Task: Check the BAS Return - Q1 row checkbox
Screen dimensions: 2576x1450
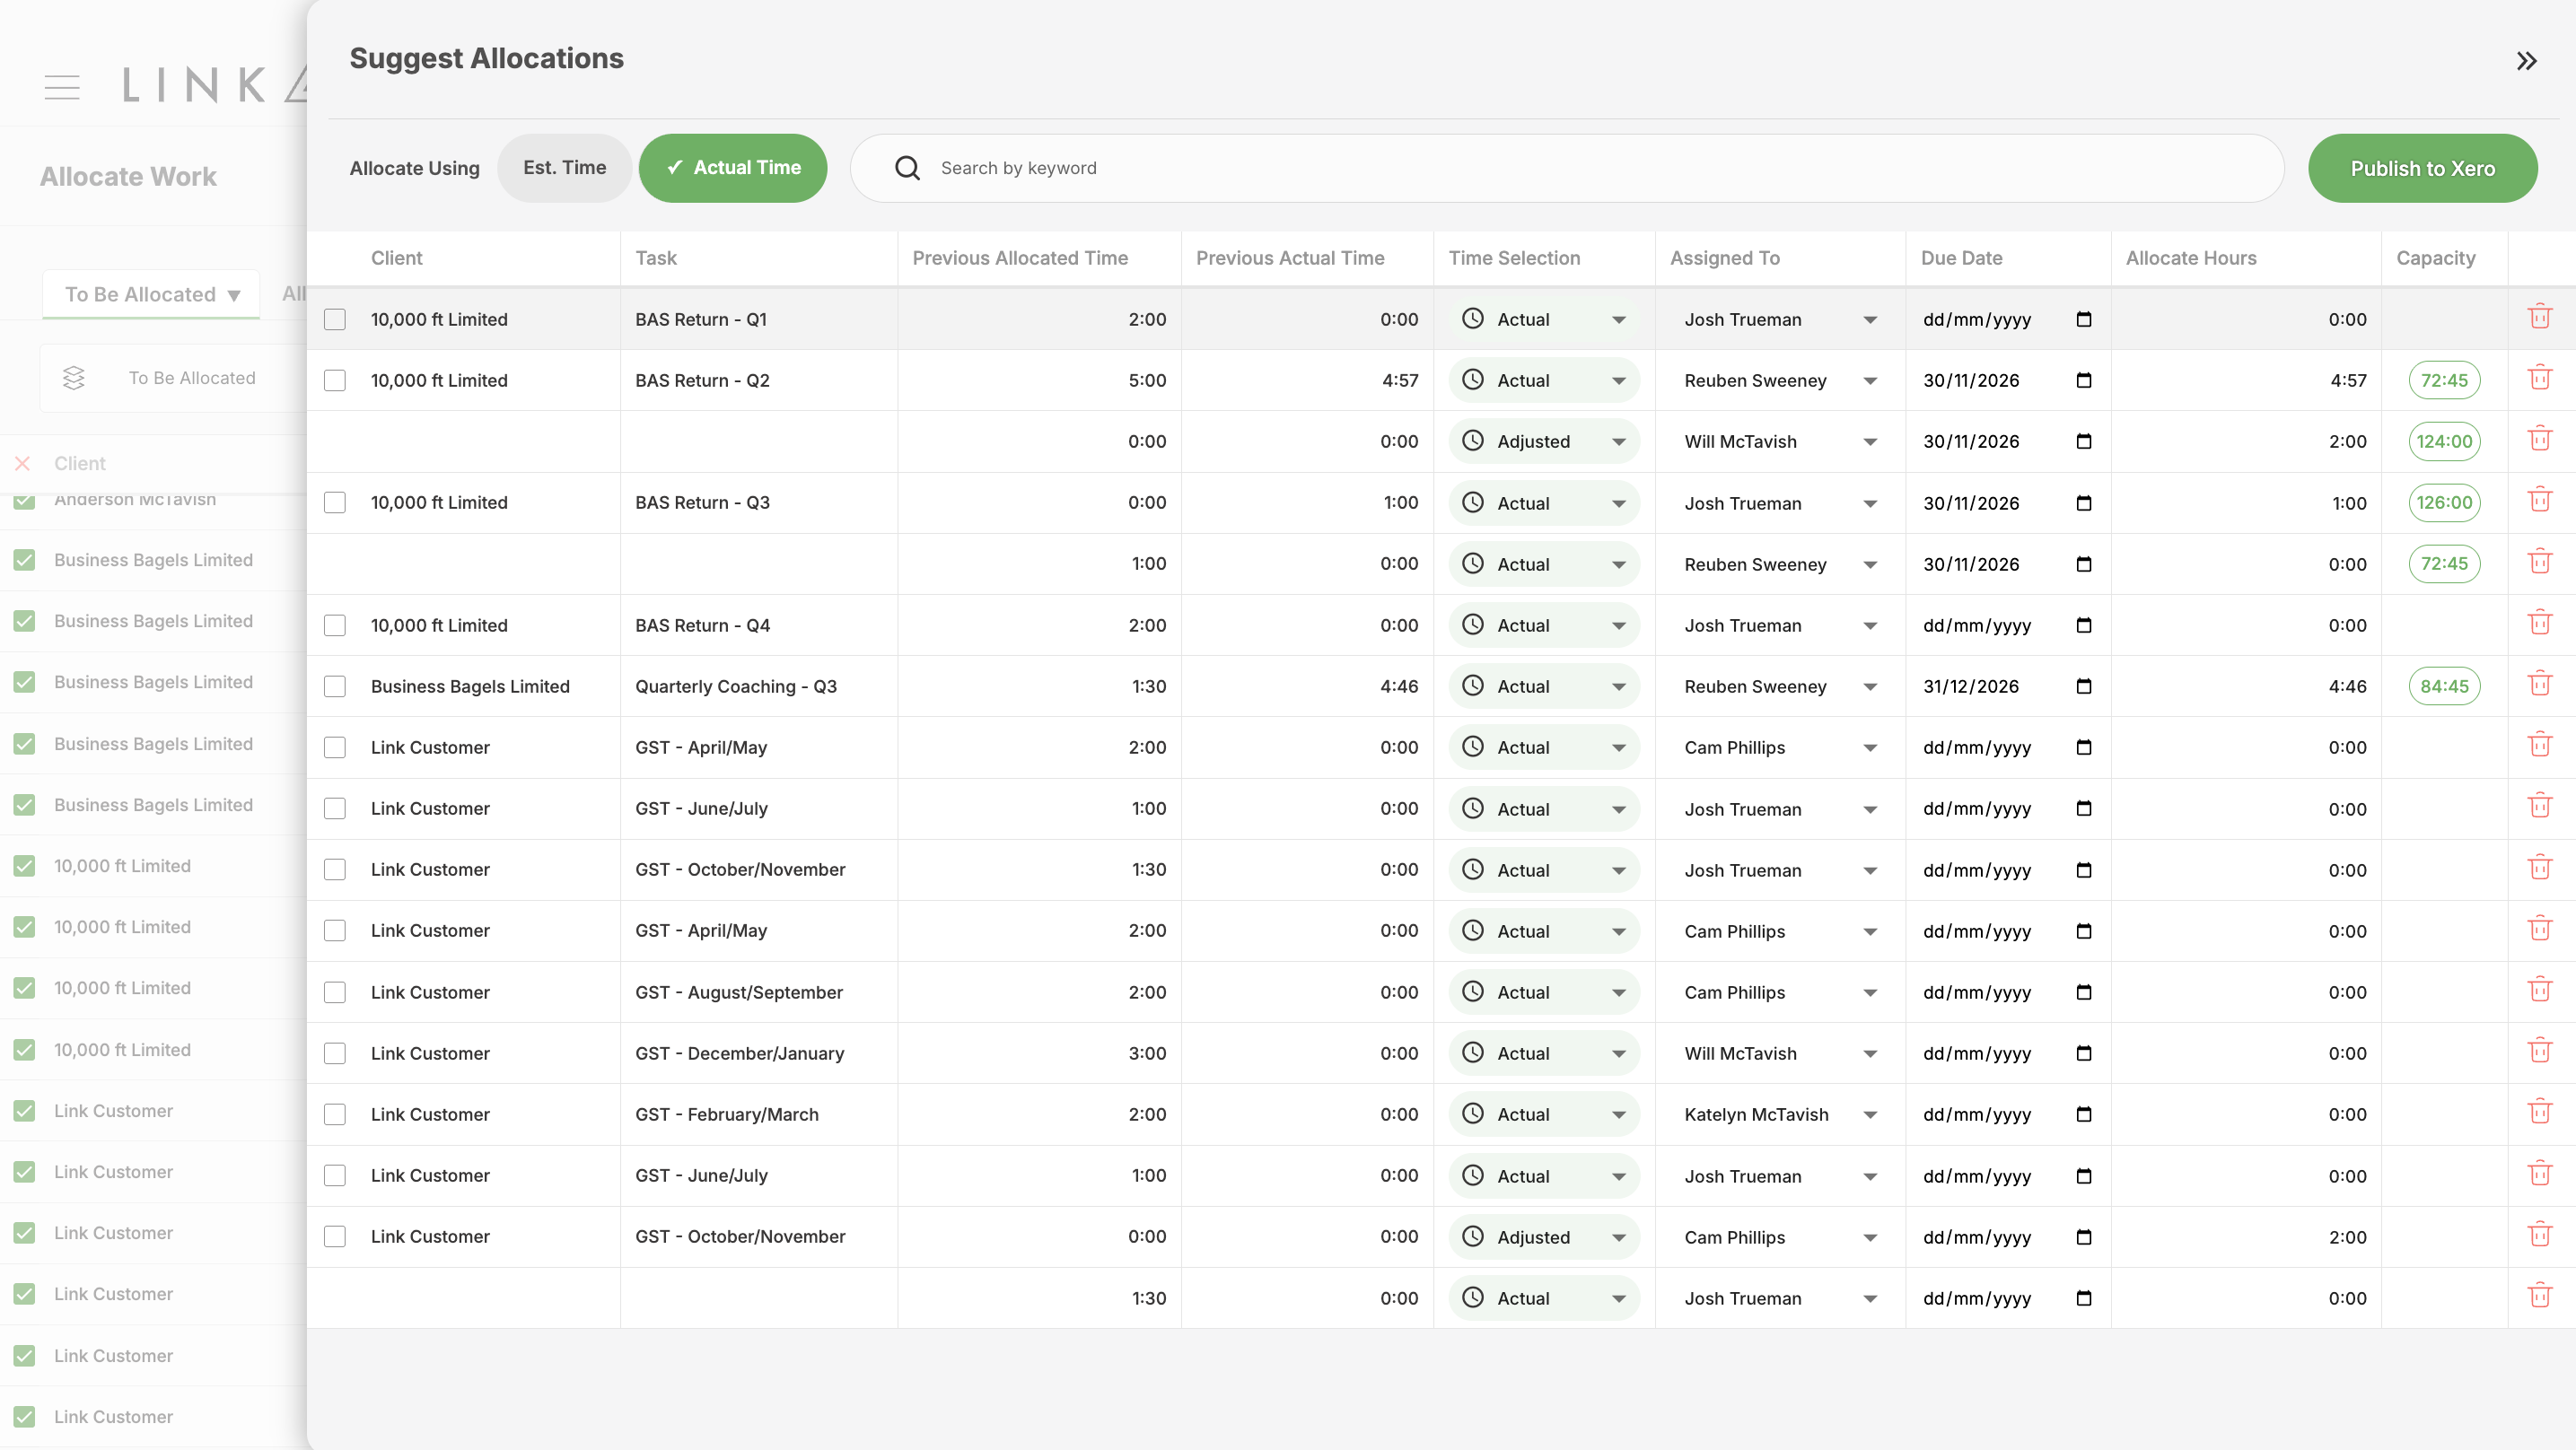Action: coord(335,319)
